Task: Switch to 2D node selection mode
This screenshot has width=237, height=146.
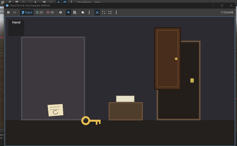Action: [x=39, y=12]
